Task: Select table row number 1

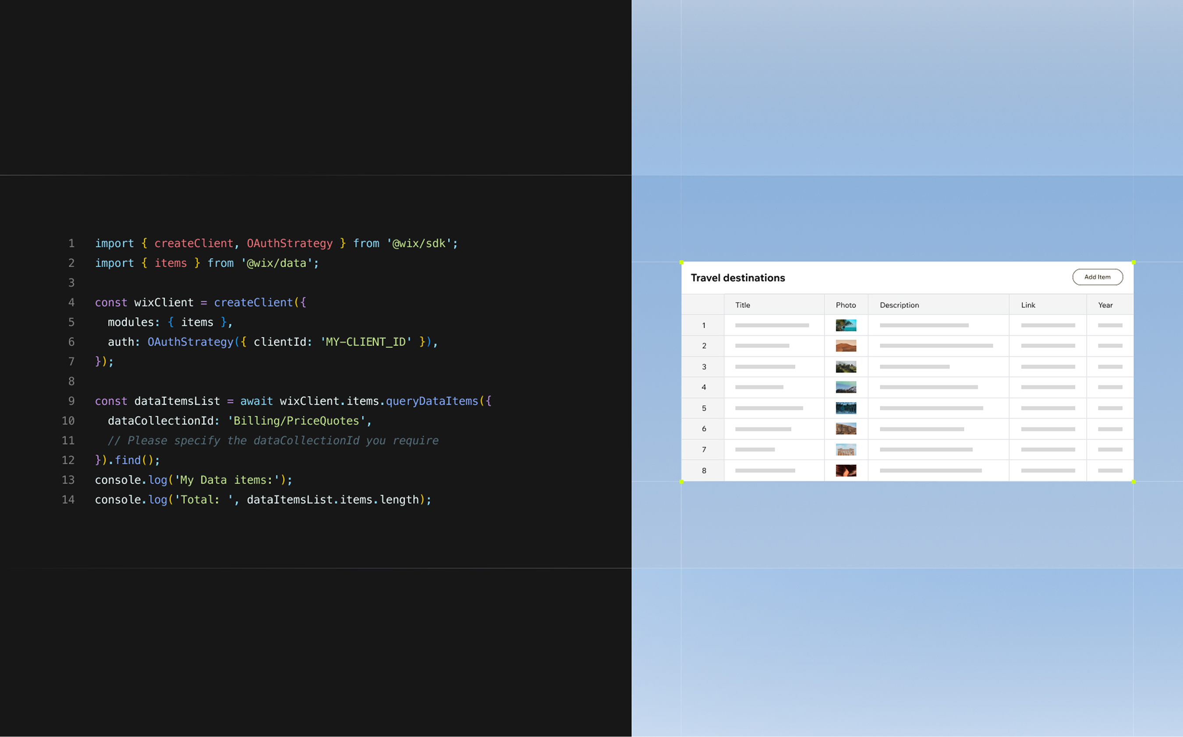Action: pyautogui.click(x=703, y=325)
